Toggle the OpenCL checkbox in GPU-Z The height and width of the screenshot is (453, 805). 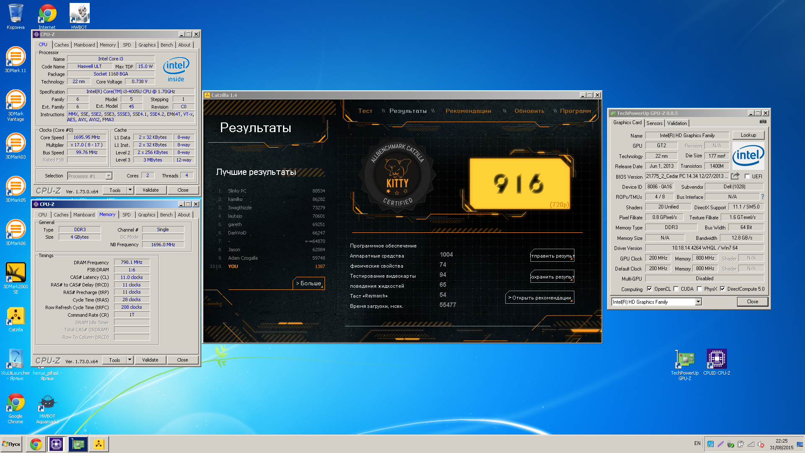coord(649,289)
